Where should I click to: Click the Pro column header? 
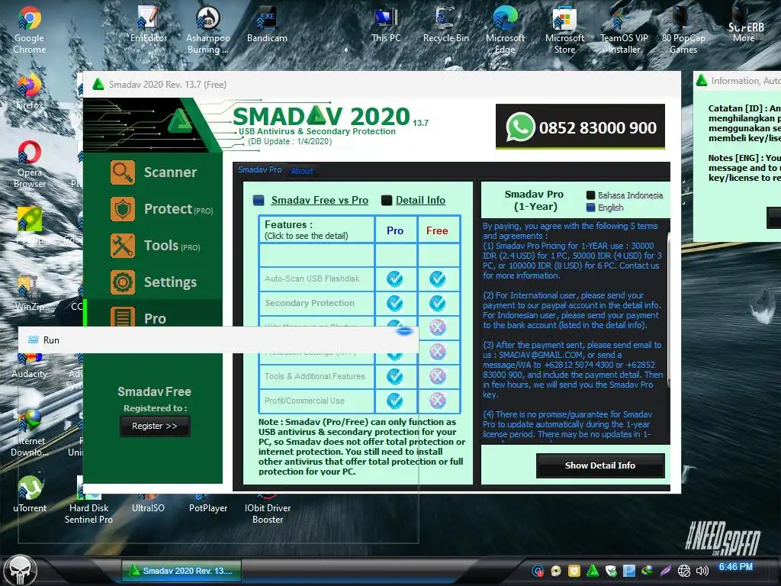click(x=395, y=230)
